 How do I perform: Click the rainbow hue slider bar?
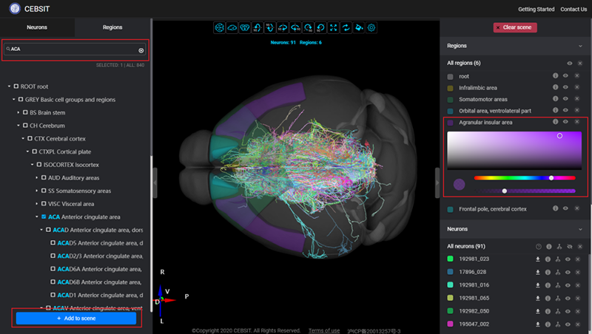tap(524, 178)
